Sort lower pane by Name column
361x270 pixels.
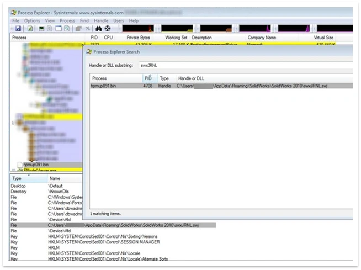click(65, 178)
